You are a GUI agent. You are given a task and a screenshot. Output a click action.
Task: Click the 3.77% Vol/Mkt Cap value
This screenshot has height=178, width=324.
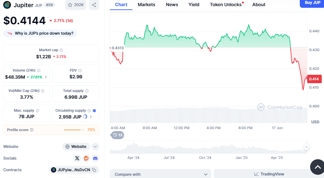pos(26,97)
